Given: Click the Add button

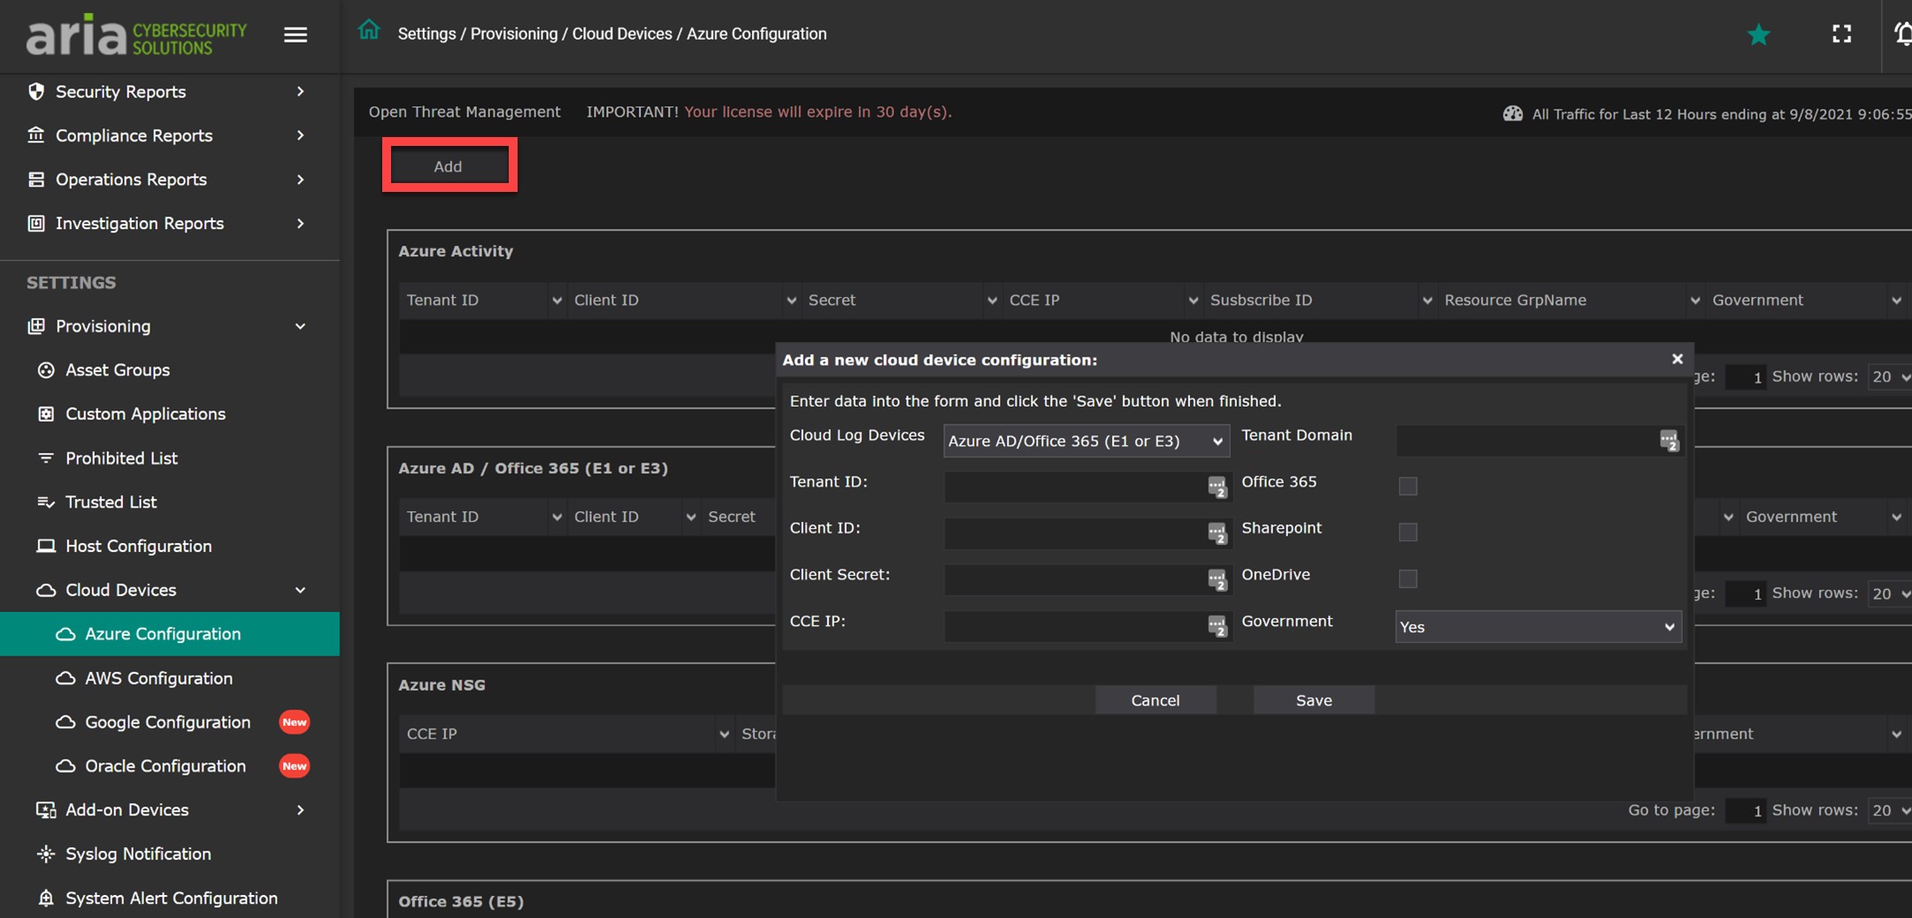Looking at the screenshot, I should click(x=449, y=166).
